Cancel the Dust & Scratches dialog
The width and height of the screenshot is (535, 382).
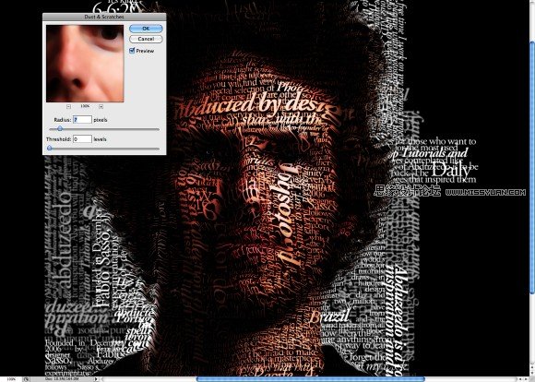pyautogui.click(x=146, y=39)
